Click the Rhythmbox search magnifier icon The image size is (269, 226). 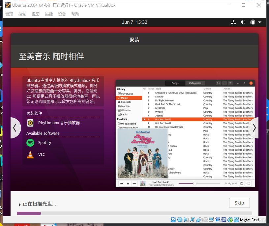[218, 83]
